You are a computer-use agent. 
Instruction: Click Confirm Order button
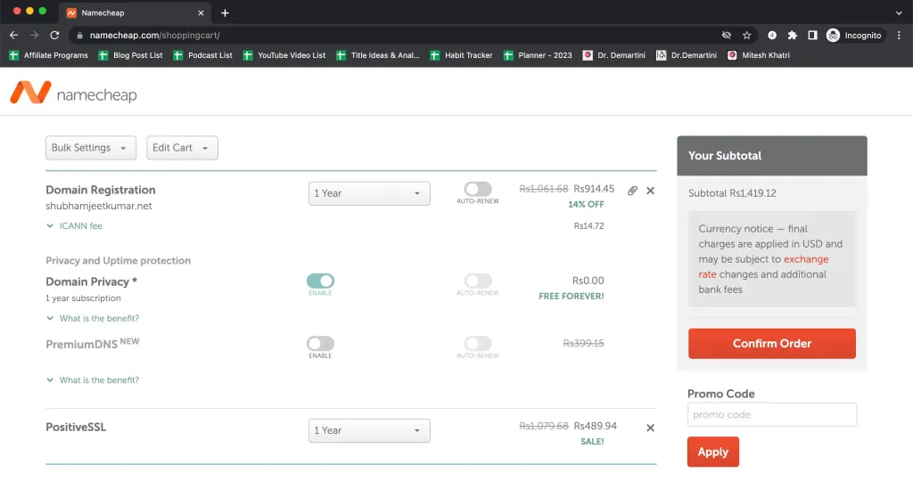tap(771, 344)
